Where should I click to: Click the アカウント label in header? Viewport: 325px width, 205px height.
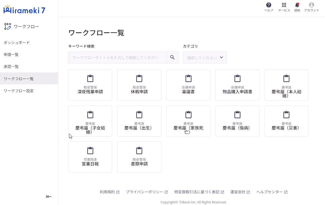point(312,10)
